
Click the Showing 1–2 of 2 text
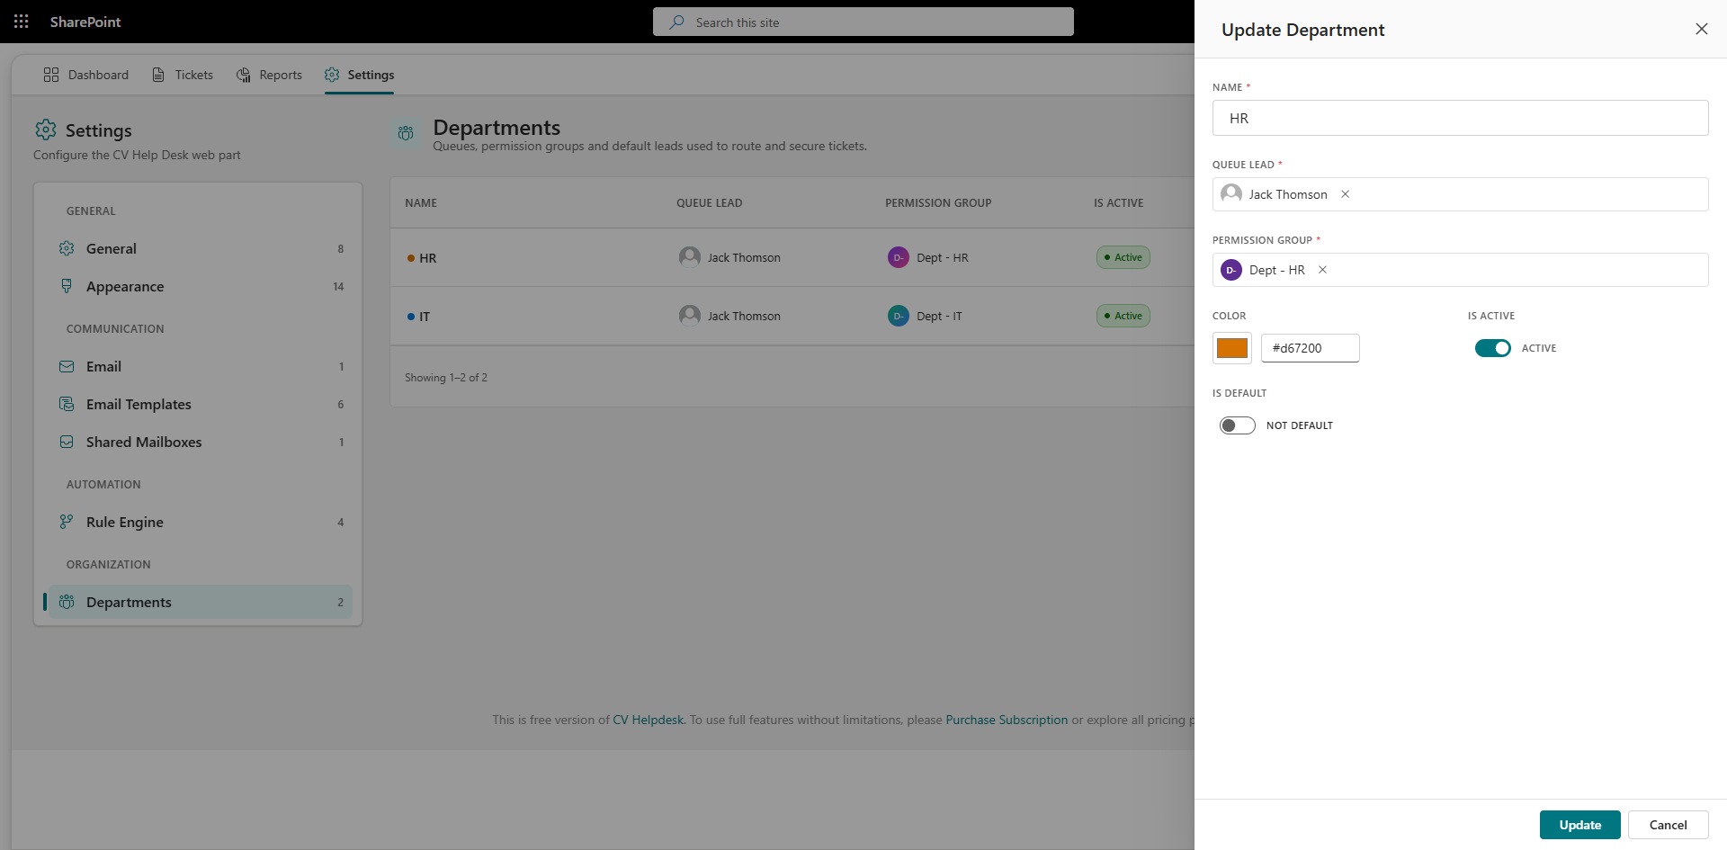446,378
